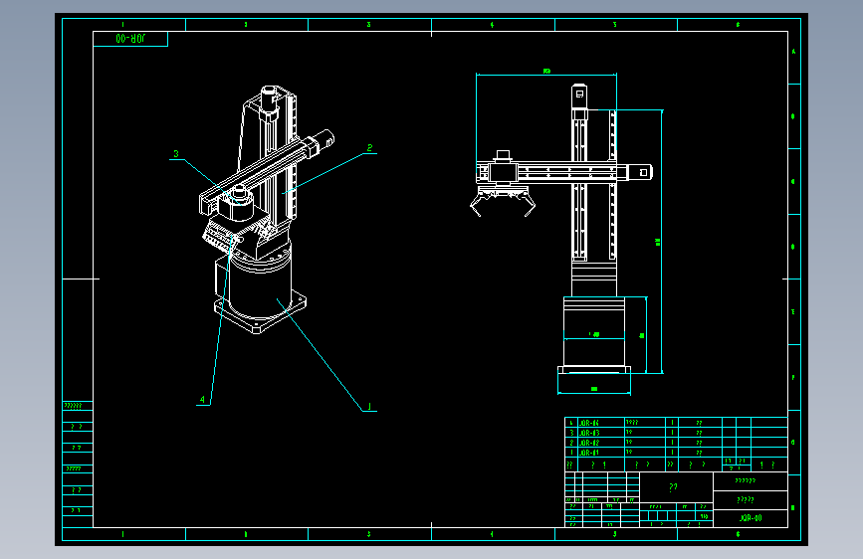Click zone marker 6 on bottom border
This screenshot has width=863, height=559.
click(x=738, y=534)
